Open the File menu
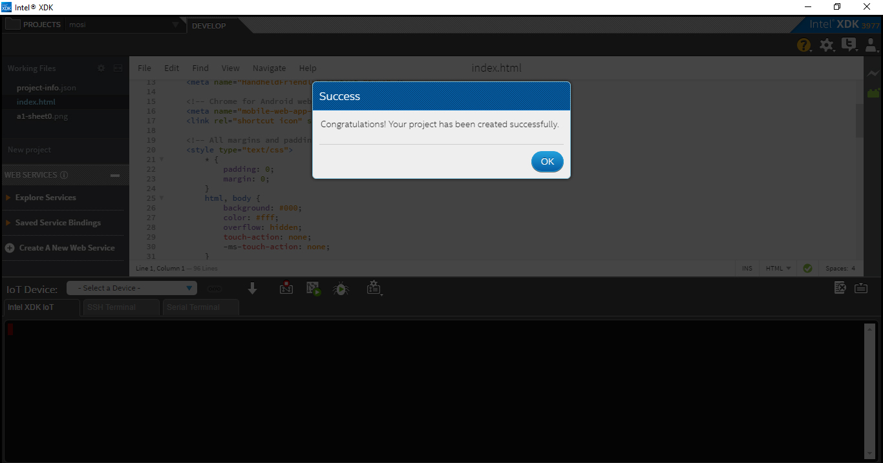This screenshot has height=463, width=883. [x=144, y=68]
